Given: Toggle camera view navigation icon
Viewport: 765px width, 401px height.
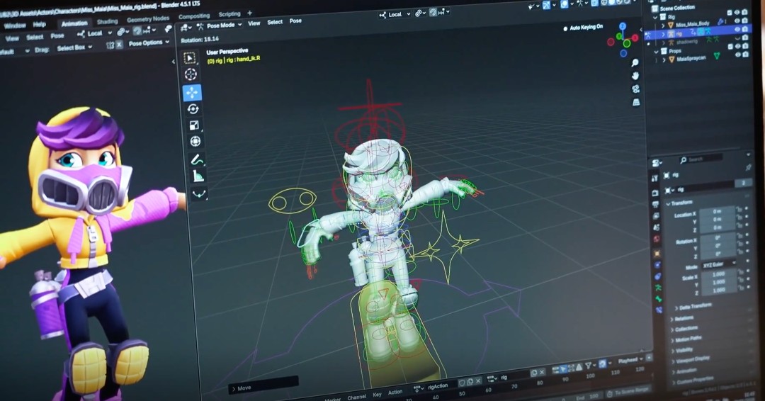Looking at the screenshot, I should (635, 89).
